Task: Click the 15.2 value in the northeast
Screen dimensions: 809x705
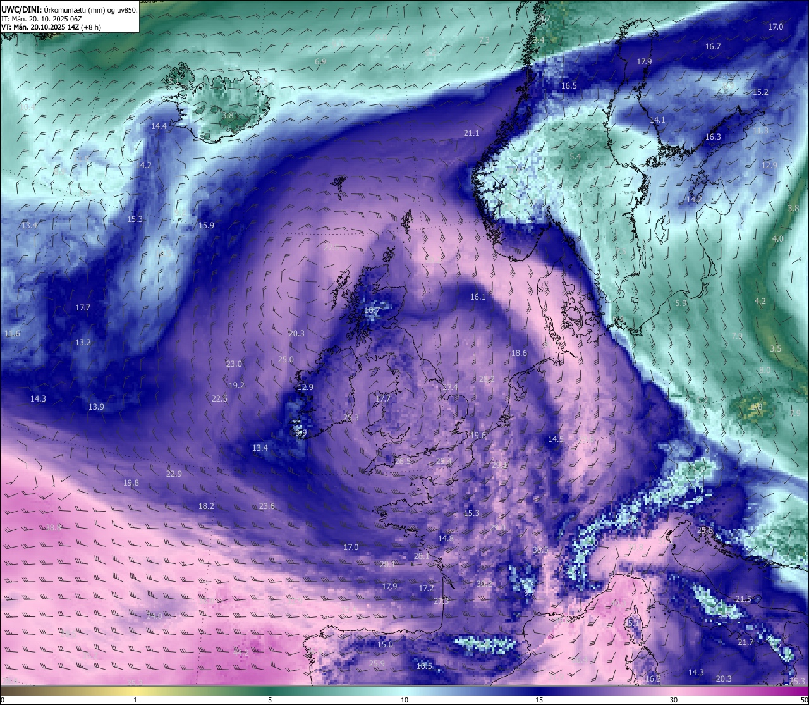Action: (x=760, y=92)
